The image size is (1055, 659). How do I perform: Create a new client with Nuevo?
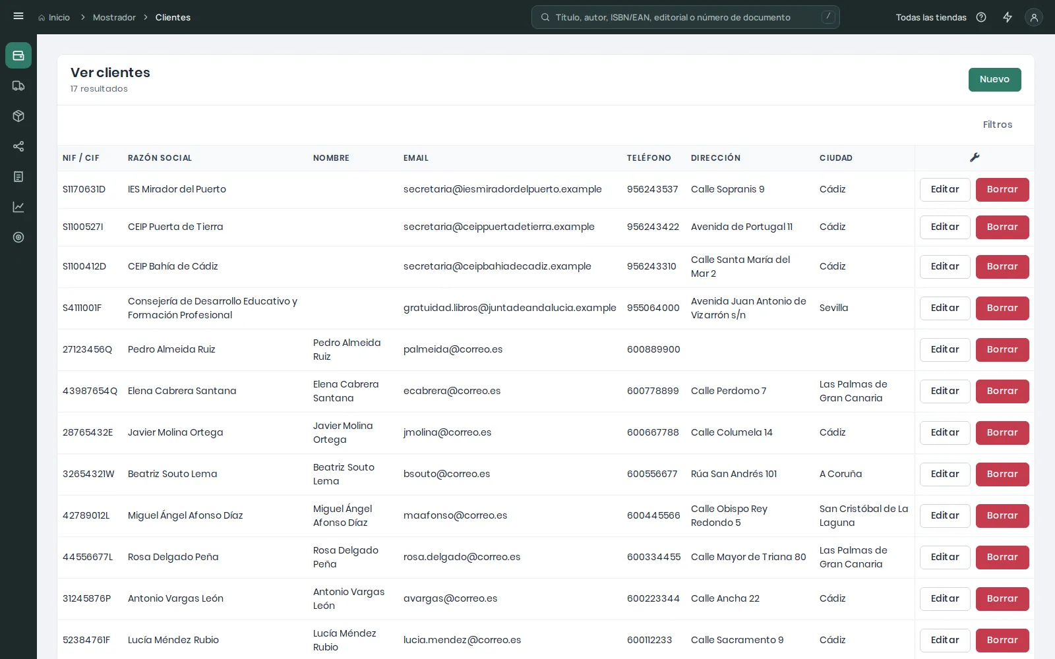(x=994, y=80)
